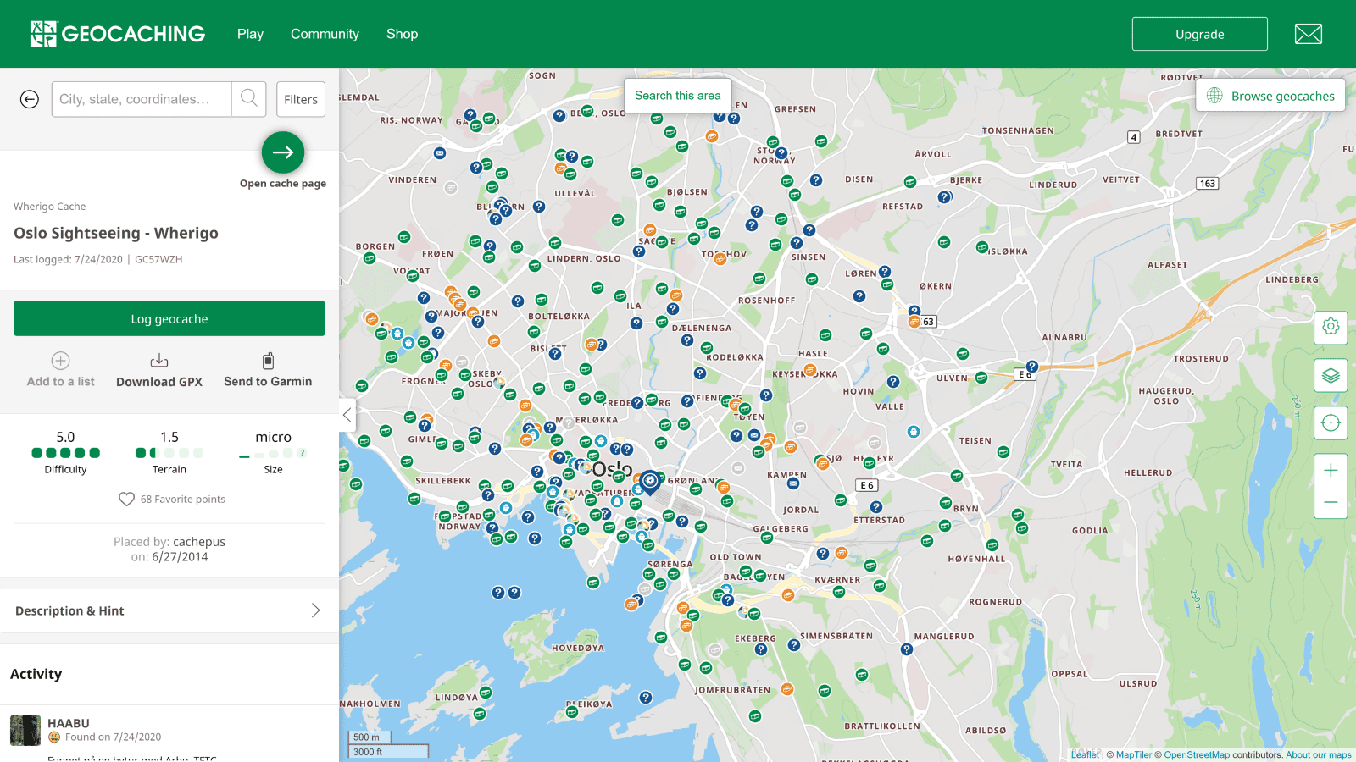Click the search magnifier icon
This screenshot has height=762, width=1356.
coord(248,98)
